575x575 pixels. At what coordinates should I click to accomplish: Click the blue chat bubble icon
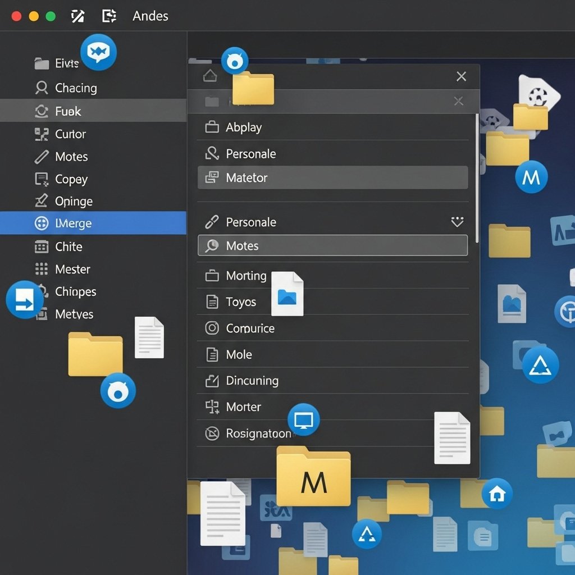click(x=98, y=53)
